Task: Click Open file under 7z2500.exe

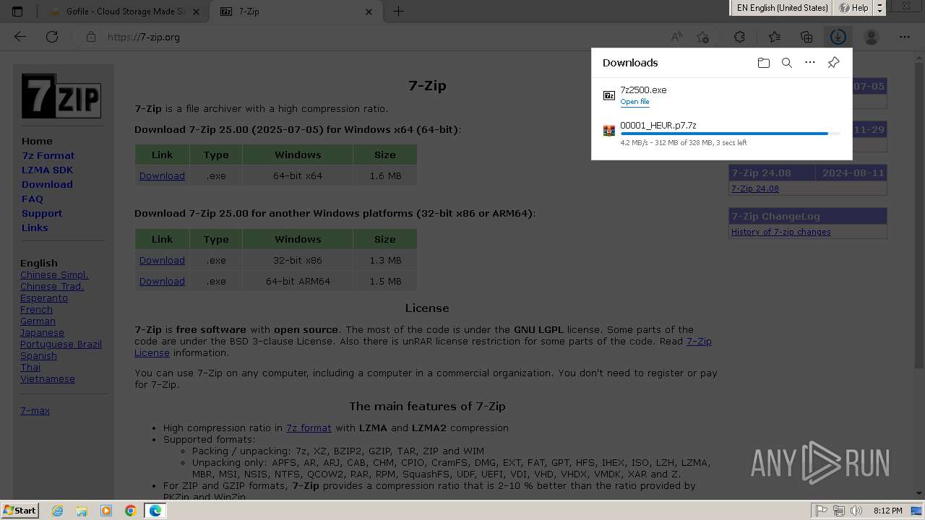Action: click(634, 102)
